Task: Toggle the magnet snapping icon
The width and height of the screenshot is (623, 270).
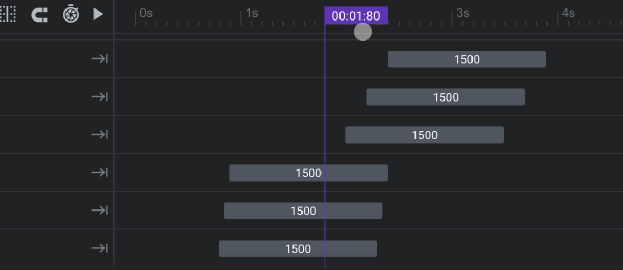Action: (40, 15)
